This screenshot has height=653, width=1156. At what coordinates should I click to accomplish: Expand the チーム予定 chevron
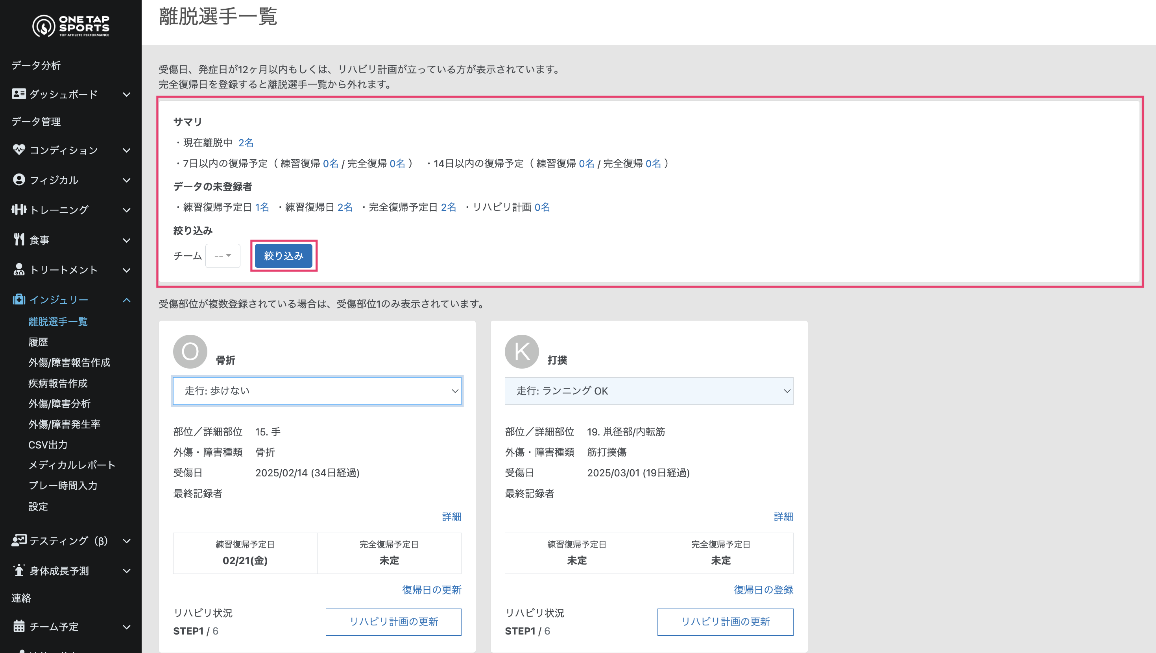pyautogui.click(x=127, y=627)
